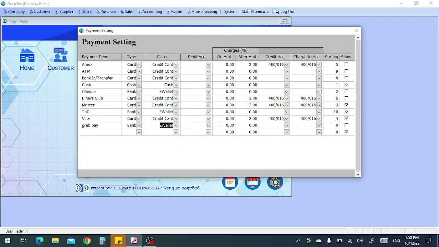This screenshot has height=247, width=439.
Task: Uncheck Show checkbox for TnG
Action: click(x=346, y=112)
